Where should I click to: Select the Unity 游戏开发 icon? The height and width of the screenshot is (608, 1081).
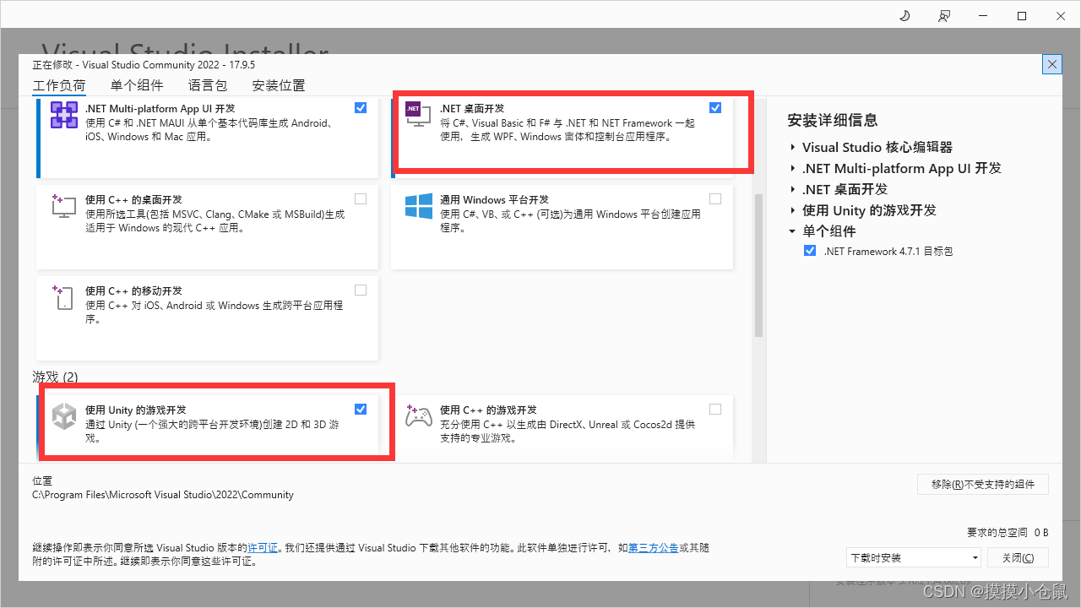63,416
